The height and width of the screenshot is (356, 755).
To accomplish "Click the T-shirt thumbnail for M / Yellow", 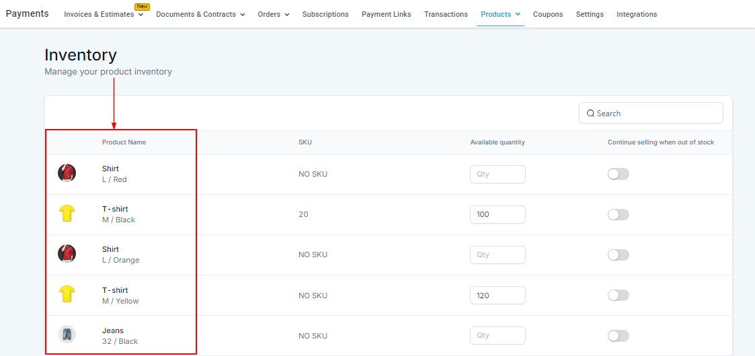I will pyautogui.click(x=67, y=294).
